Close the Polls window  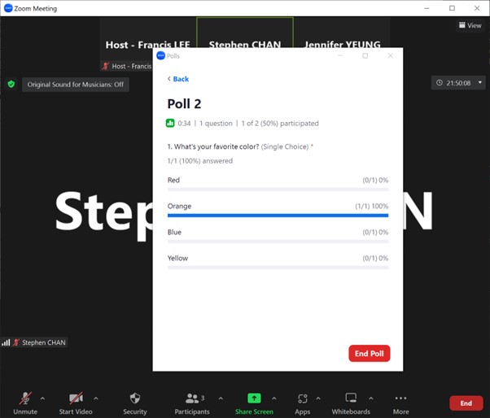click(391, 55)
